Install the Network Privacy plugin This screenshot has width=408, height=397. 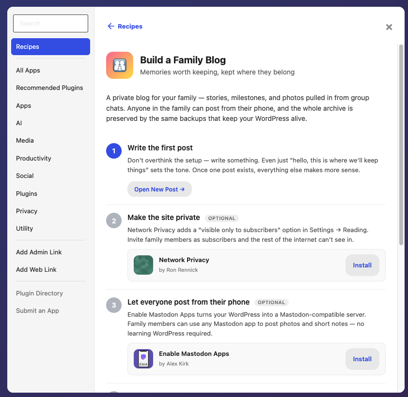pos(362,265)
